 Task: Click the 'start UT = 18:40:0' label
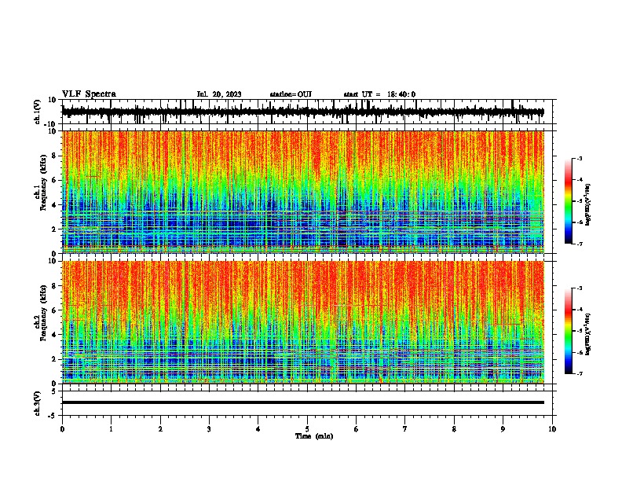pyautogui.click(x=379, y=94)
